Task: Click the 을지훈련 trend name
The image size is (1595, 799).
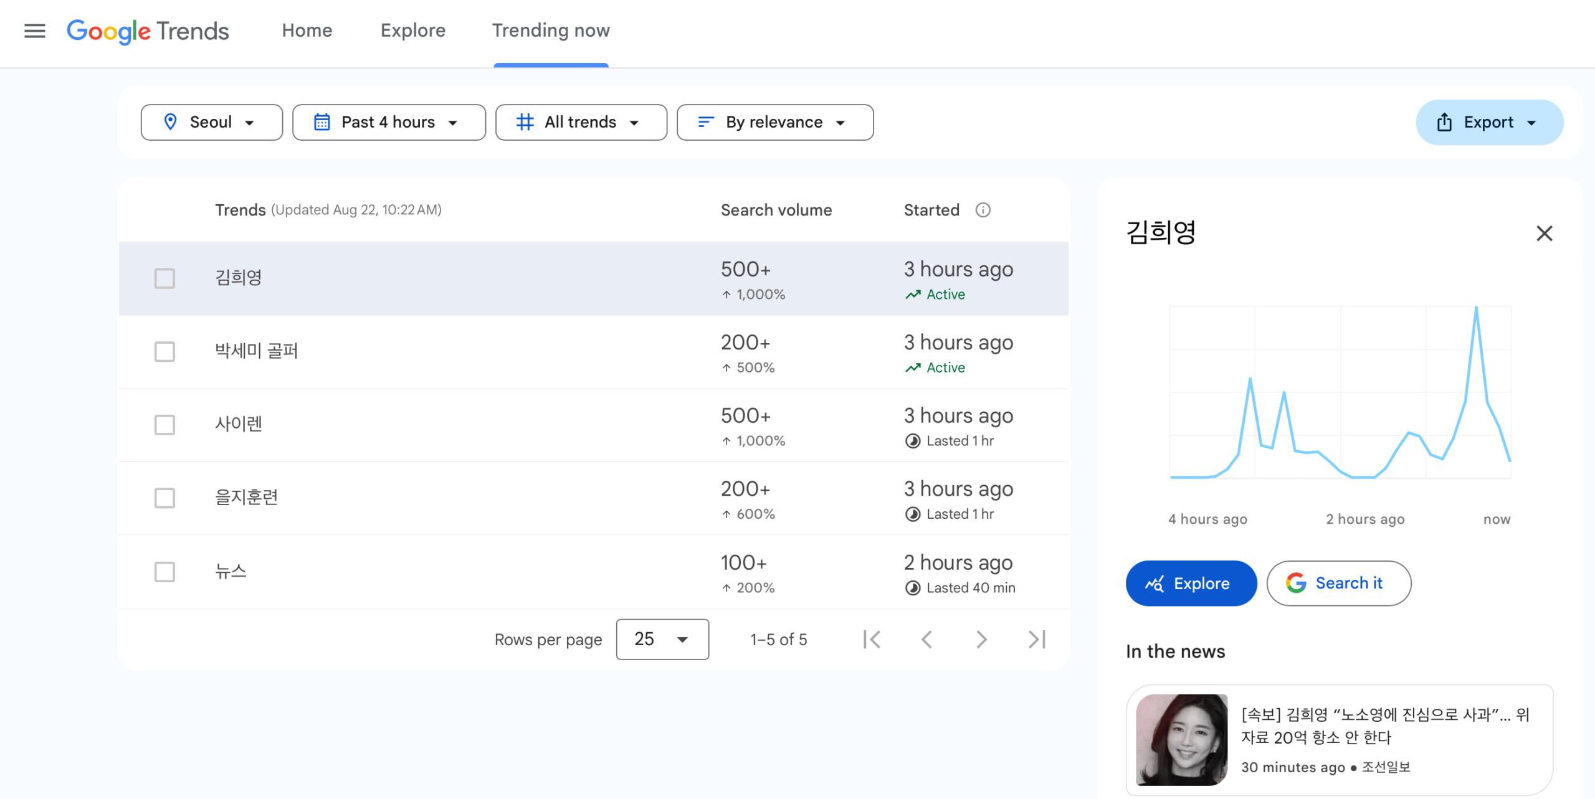Action: point(246,498)
